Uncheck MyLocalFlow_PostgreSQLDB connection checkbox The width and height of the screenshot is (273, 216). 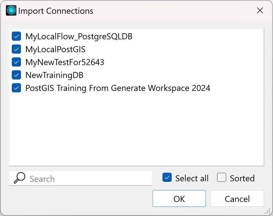(16, 36)
